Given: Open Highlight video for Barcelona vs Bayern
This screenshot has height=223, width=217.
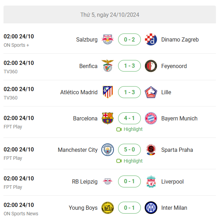Looking at the screenshot, I should tap(129, 129).
